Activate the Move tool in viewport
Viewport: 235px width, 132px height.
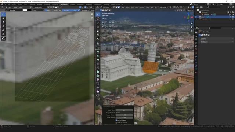click(x=98, y=23)
